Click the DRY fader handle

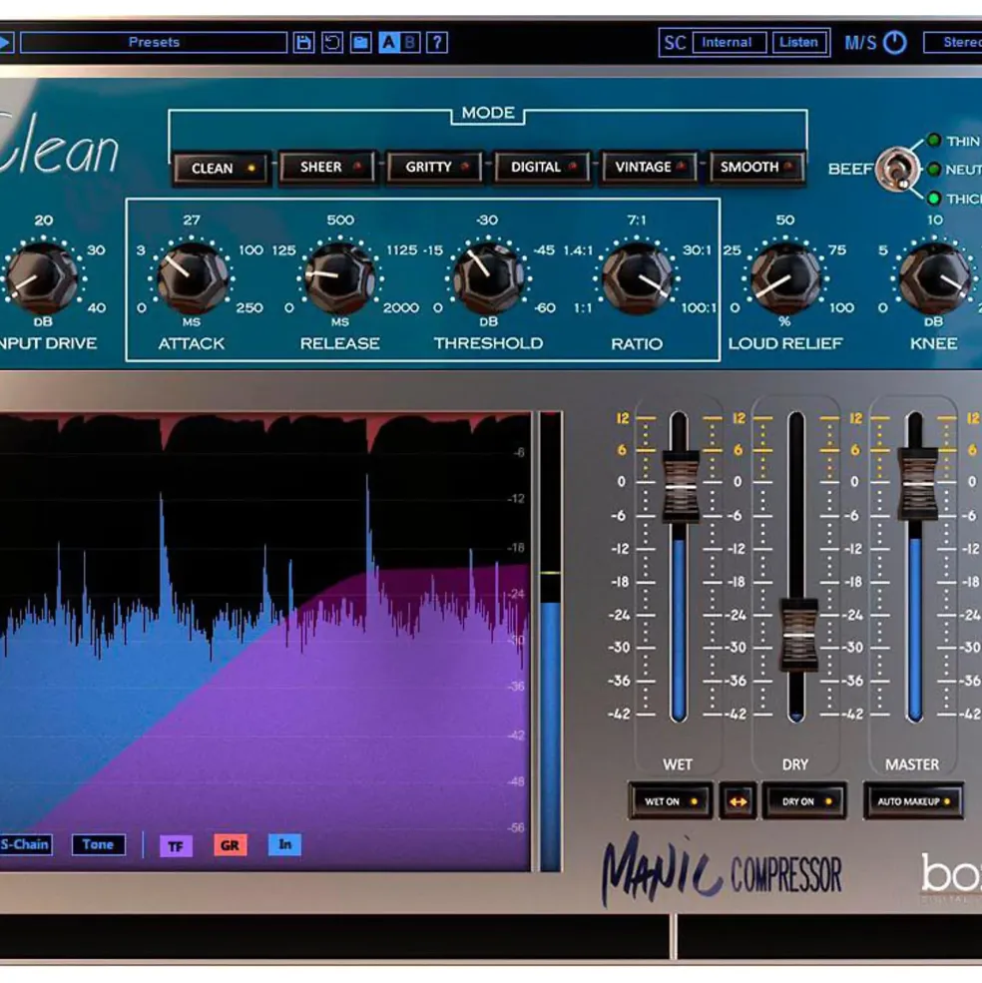[797, 635]
